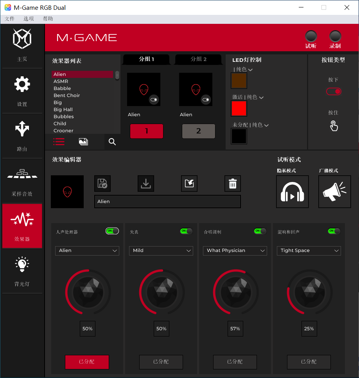This screenshot has height=378, width=359.
Task: Select Bubbles in the effects list
Action: [x=82, y=117]
